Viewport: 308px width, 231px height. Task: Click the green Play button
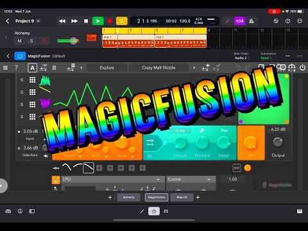point(98,21)
